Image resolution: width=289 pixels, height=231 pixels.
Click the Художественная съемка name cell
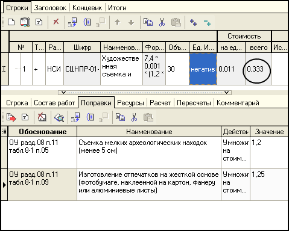click(121, 69)
